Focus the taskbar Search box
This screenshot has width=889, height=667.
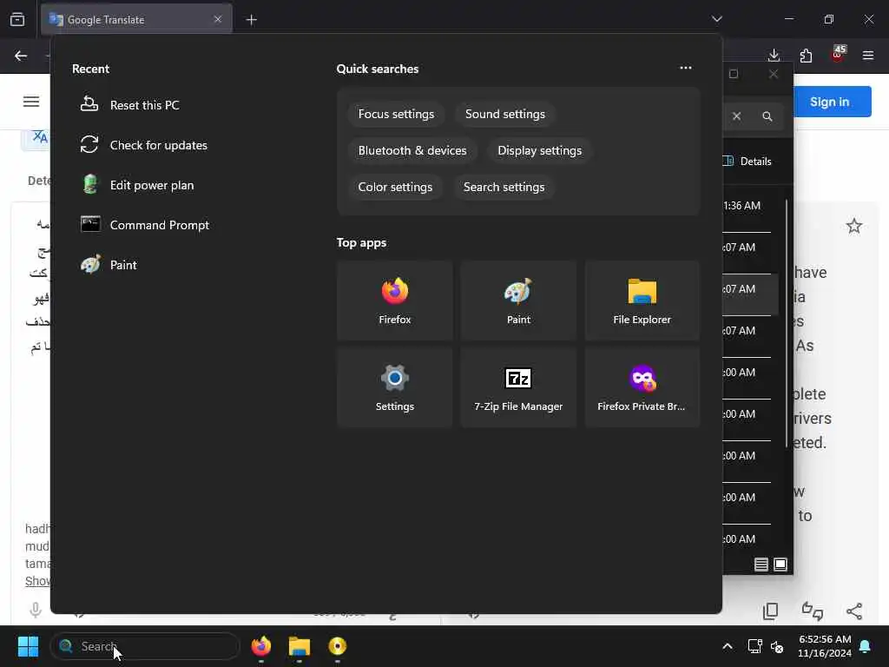coord(145,646)
